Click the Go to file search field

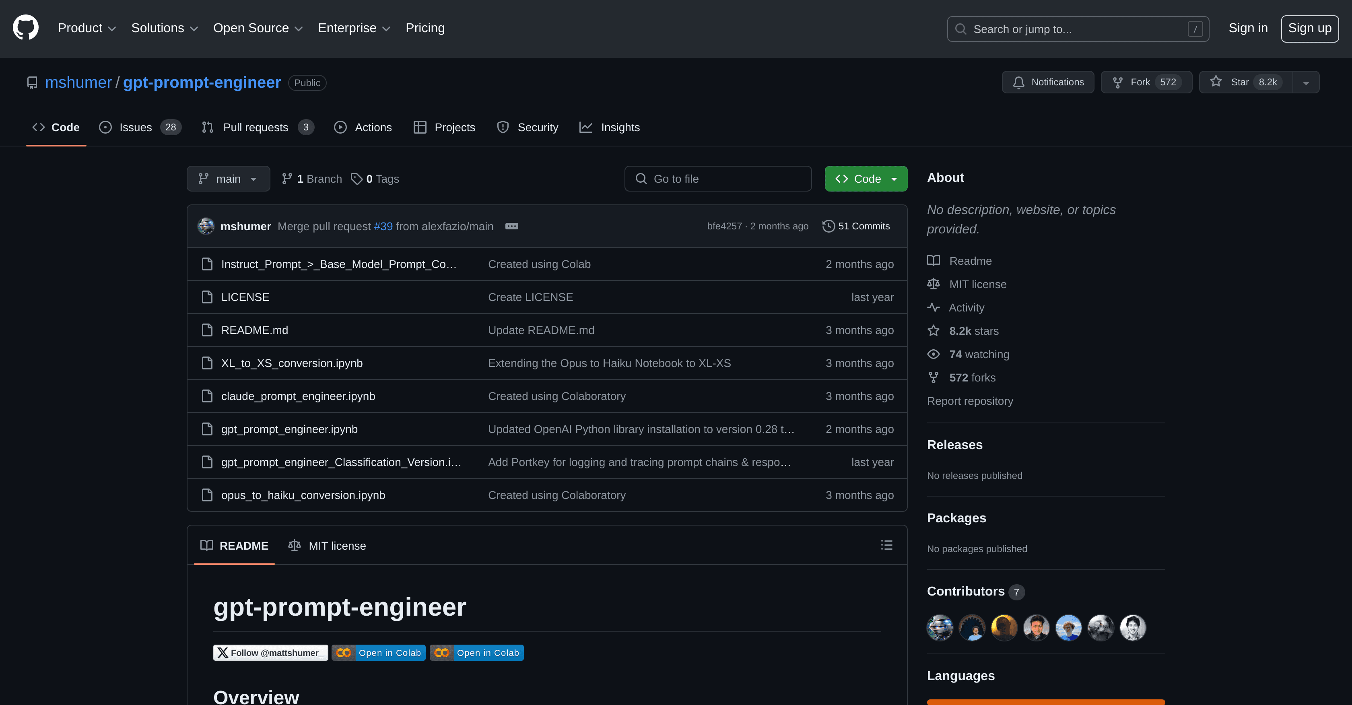tap(718, 179)
